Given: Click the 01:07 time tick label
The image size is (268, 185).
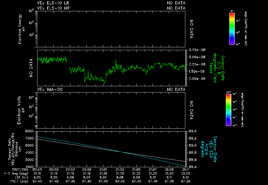Looking at the screenshot, I should coord(153,170).
